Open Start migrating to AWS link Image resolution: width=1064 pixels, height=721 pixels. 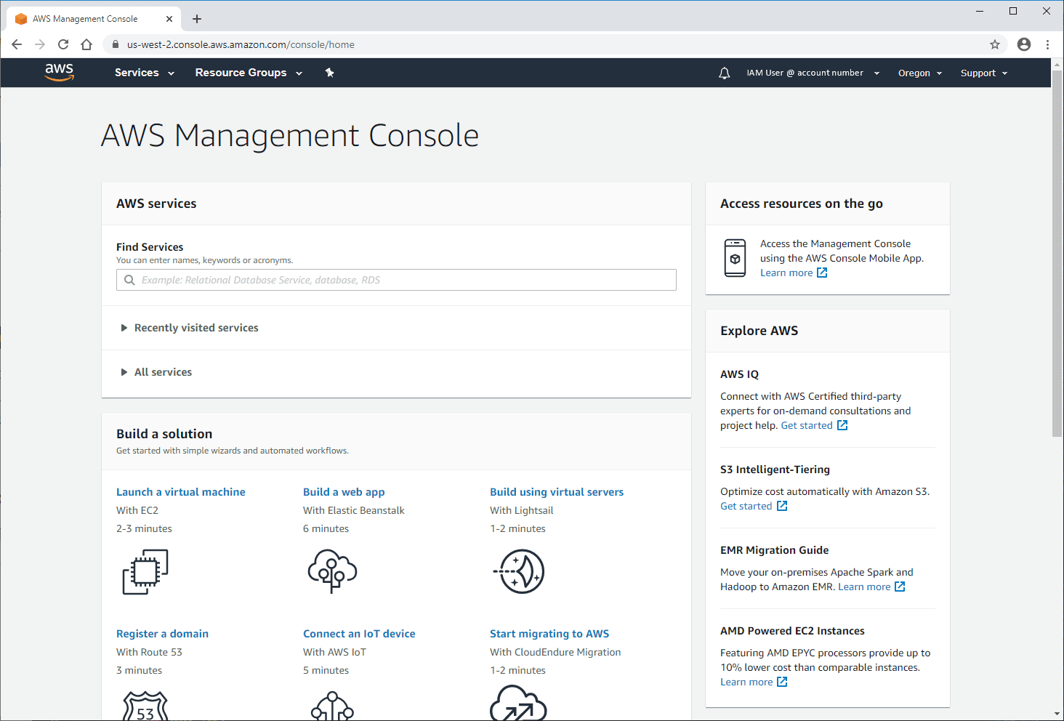click(x=549, y=634)
